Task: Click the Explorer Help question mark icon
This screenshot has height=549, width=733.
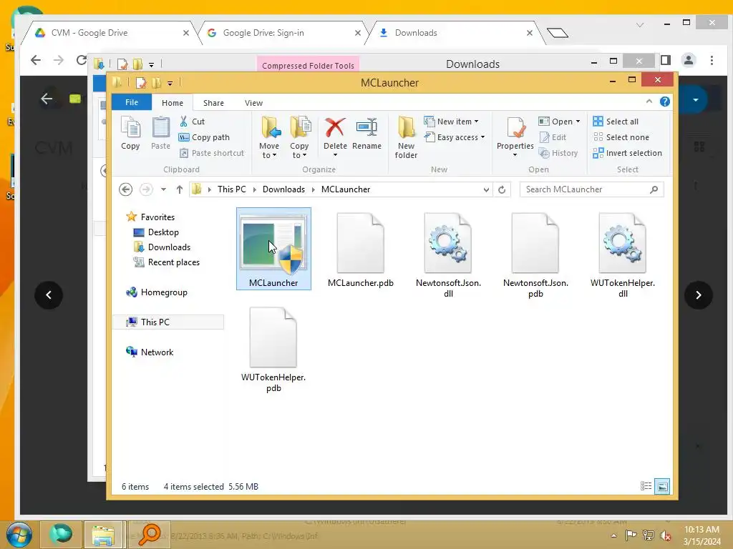Action: tap(665, 102)
